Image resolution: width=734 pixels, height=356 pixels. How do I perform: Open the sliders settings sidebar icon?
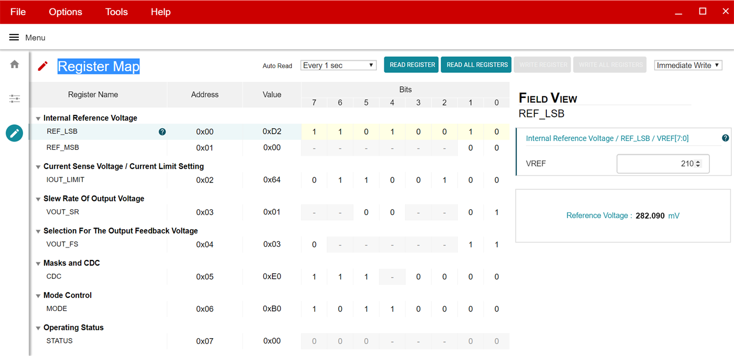point(15,99)
